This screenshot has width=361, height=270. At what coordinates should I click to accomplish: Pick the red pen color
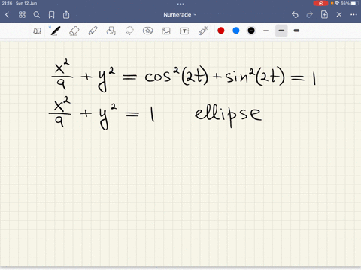[x=221, y=31]
